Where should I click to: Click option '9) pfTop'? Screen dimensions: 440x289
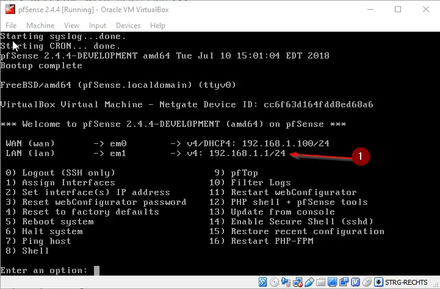(x=236, y=173)
